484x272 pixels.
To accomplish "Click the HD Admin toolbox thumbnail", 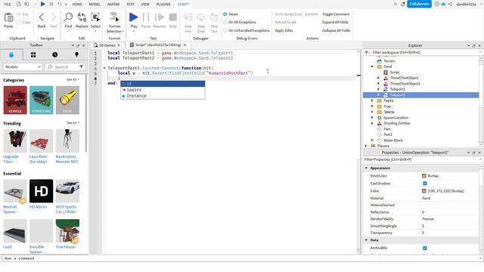I will (42, 191).
